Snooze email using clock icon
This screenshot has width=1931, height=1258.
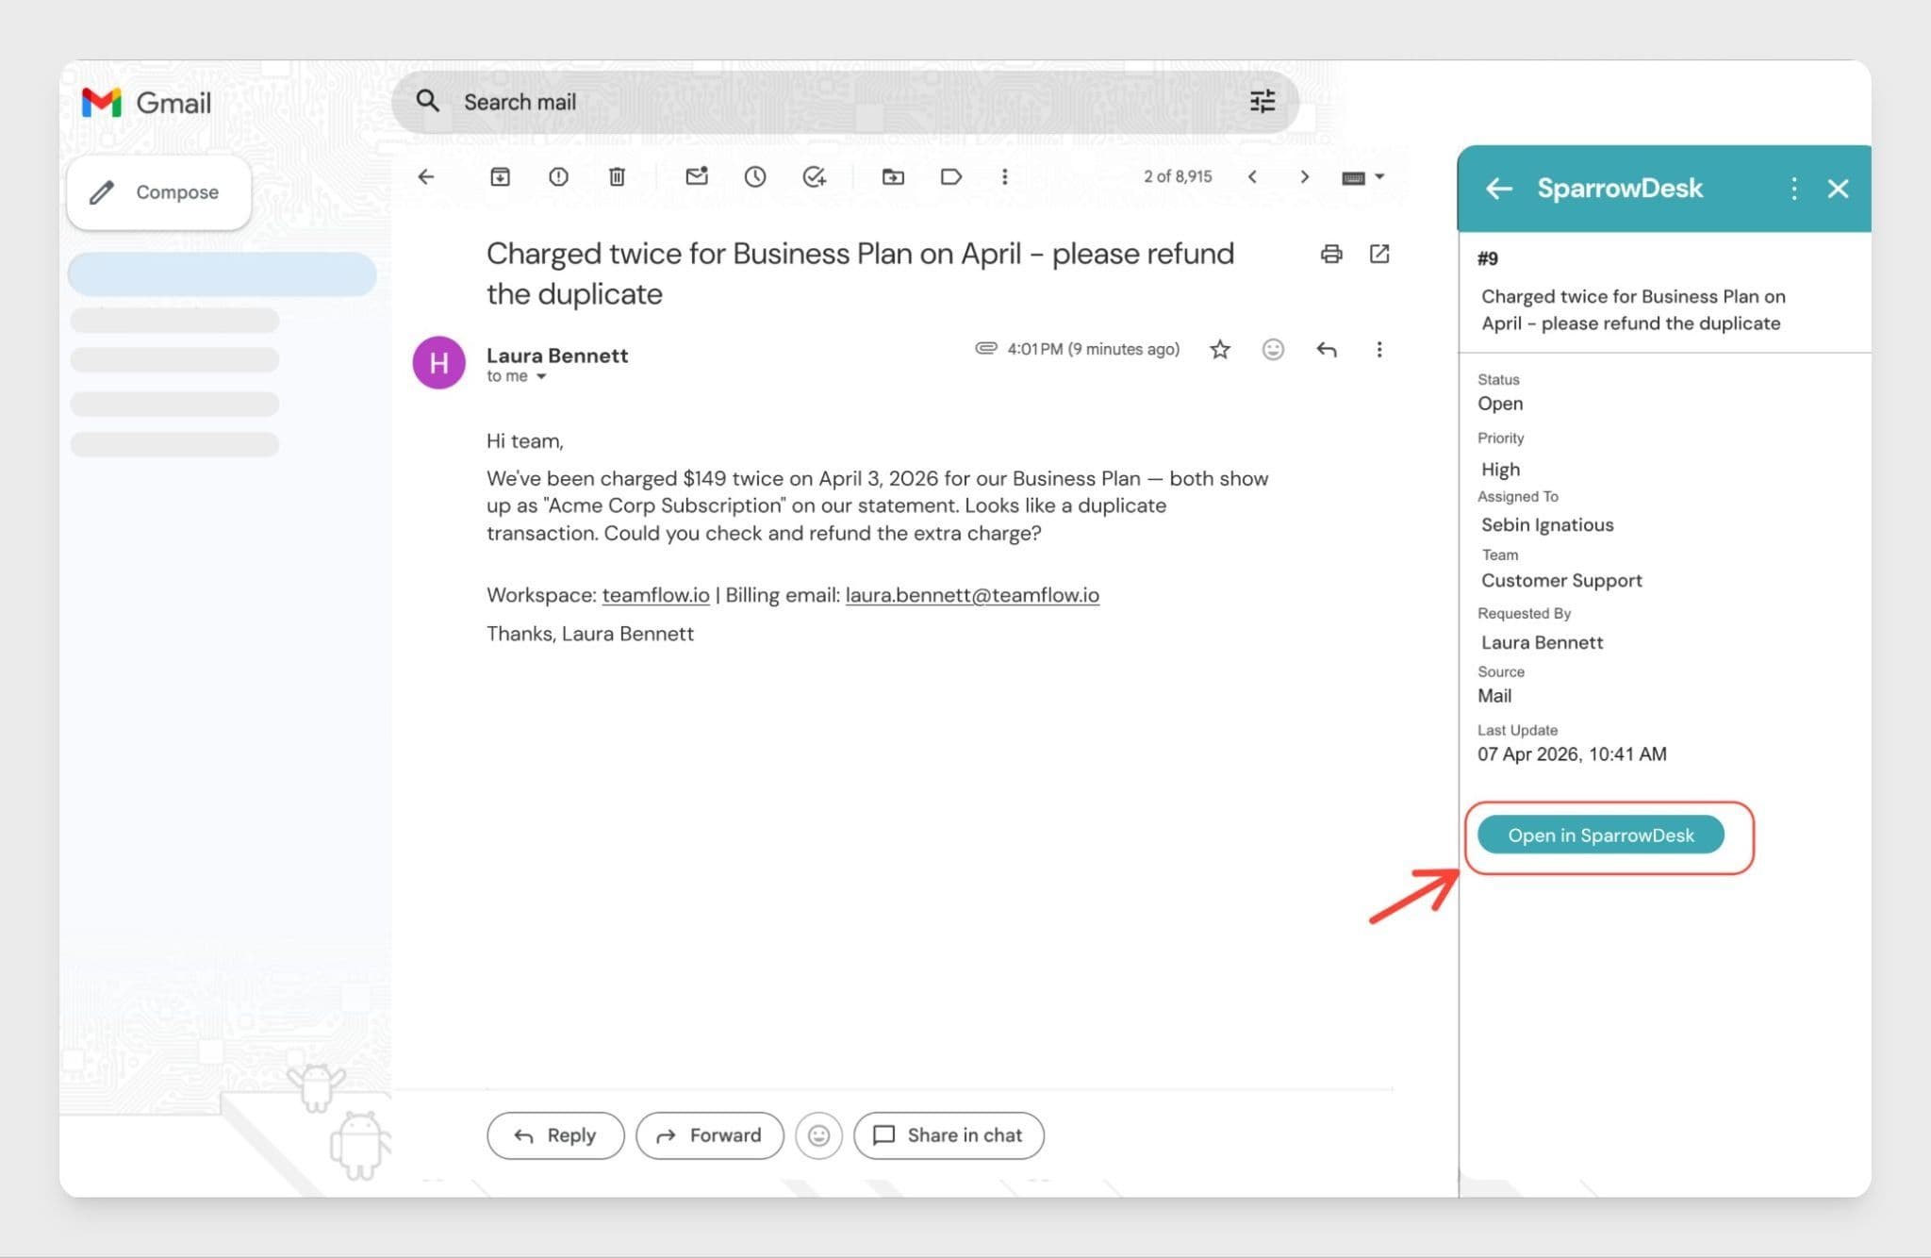[x=754, y=176]
